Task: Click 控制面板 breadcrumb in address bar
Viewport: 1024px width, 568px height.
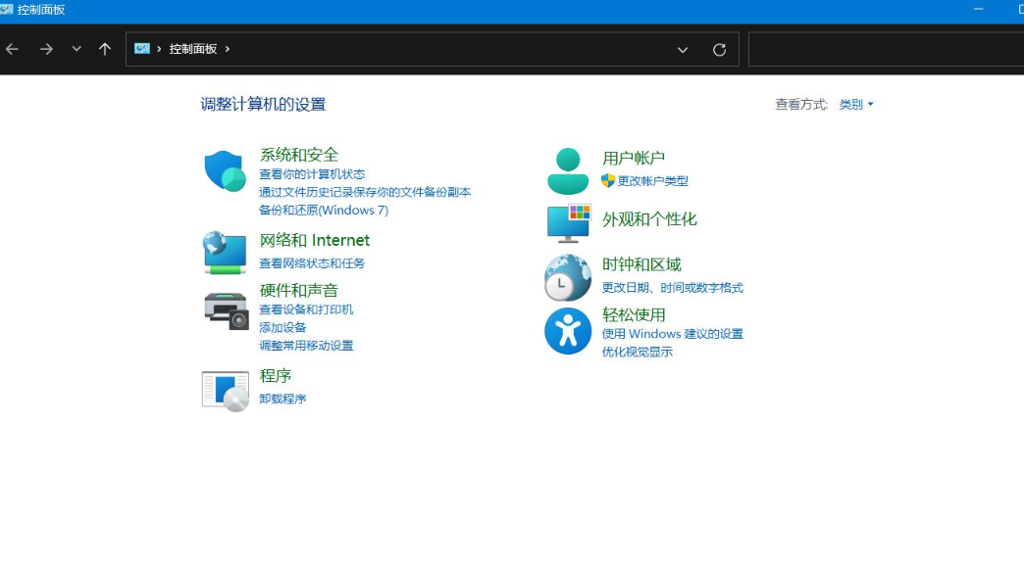Action: (x=192, y=49)
